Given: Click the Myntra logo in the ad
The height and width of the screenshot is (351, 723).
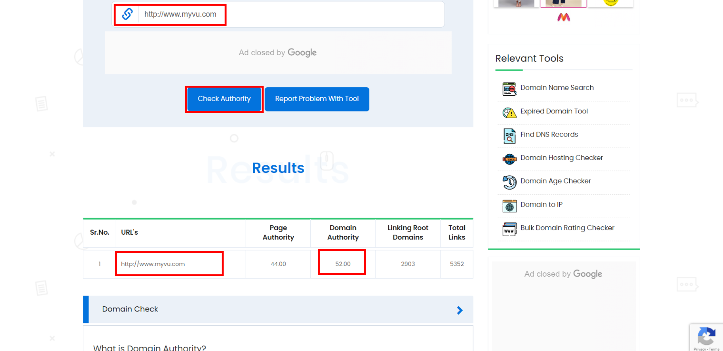Looking at the screenshot, I should point(564,17).
